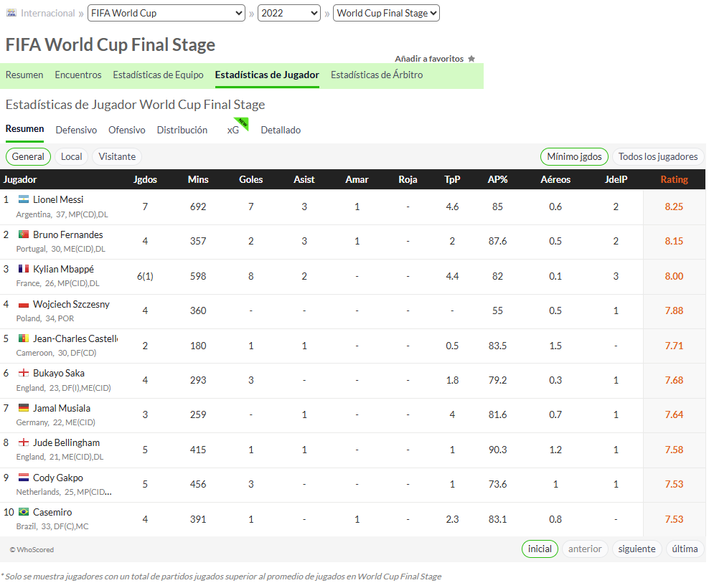Viewport: 709px width, 588px height.
Task: Sort the table by Goles column header
Action: (251, 179)
